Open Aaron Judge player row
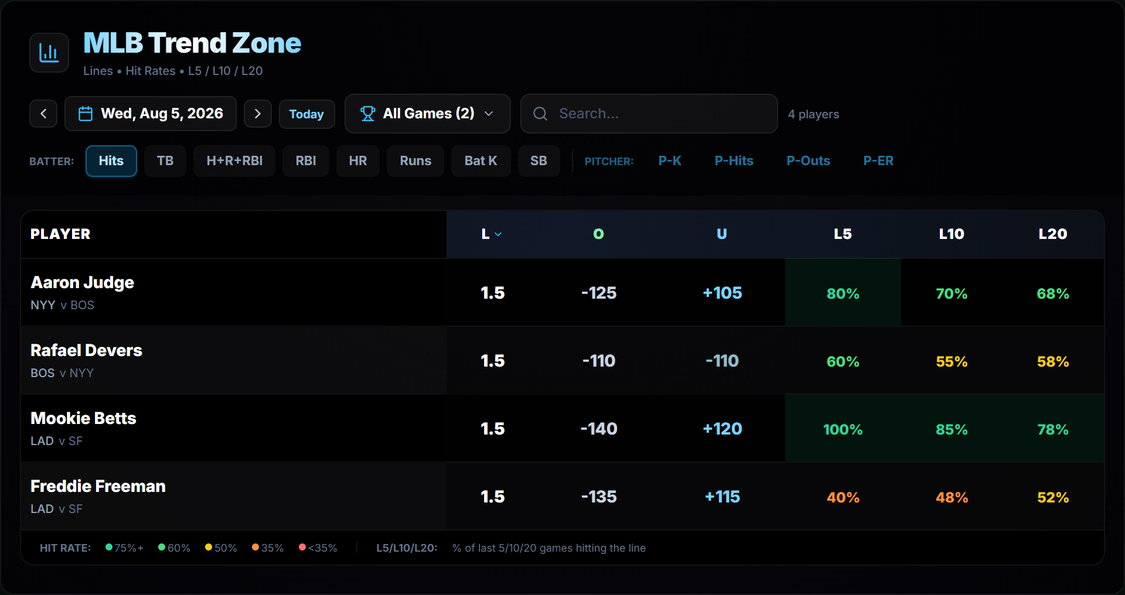The image size is (1125, 595). (562, 292)
